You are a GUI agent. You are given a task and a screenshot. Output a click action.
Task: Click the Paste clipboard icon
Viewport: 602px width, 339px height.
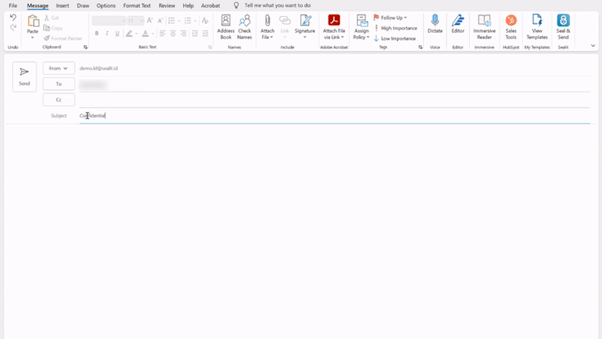coord(33,21)
